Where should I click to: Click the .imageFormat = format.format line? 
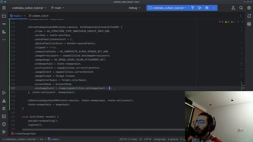55,76
